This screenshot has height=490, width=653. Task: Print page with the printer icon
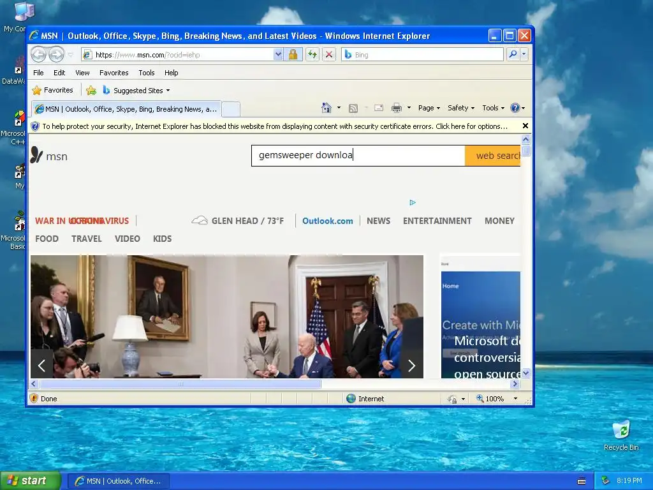point(397,108)
